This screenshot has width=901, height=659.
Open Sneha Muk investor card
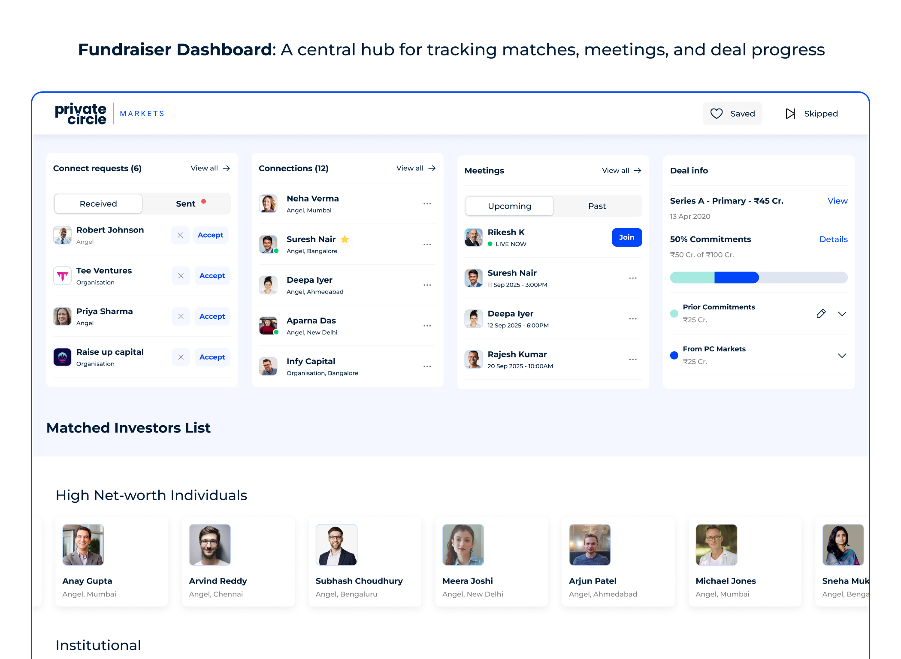click(x=842, y=562)
